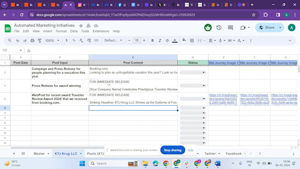Format as percent
The height and width of the screenshot is (169, 300).
(74, 41)
